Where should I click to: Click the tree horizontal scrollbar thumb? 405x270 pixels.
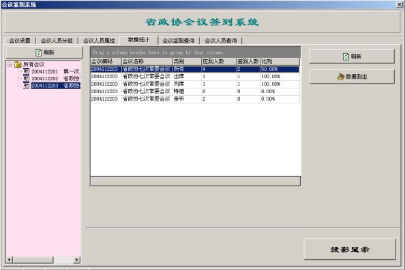click(x=33, y=260)
